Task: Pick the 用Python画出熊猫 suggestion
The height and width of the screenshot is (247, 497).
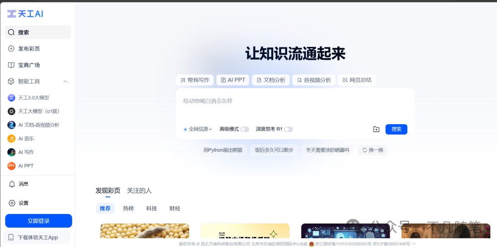Action: click(223, 150)
